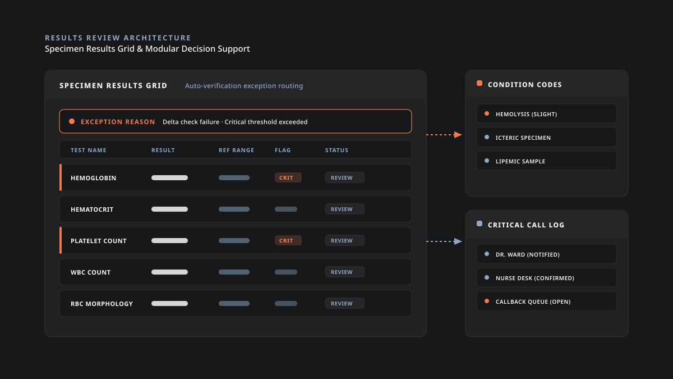Click REVIEW status for Hematocrit
The width and height of the screenshot is (673, 379).
pos(345,209)
